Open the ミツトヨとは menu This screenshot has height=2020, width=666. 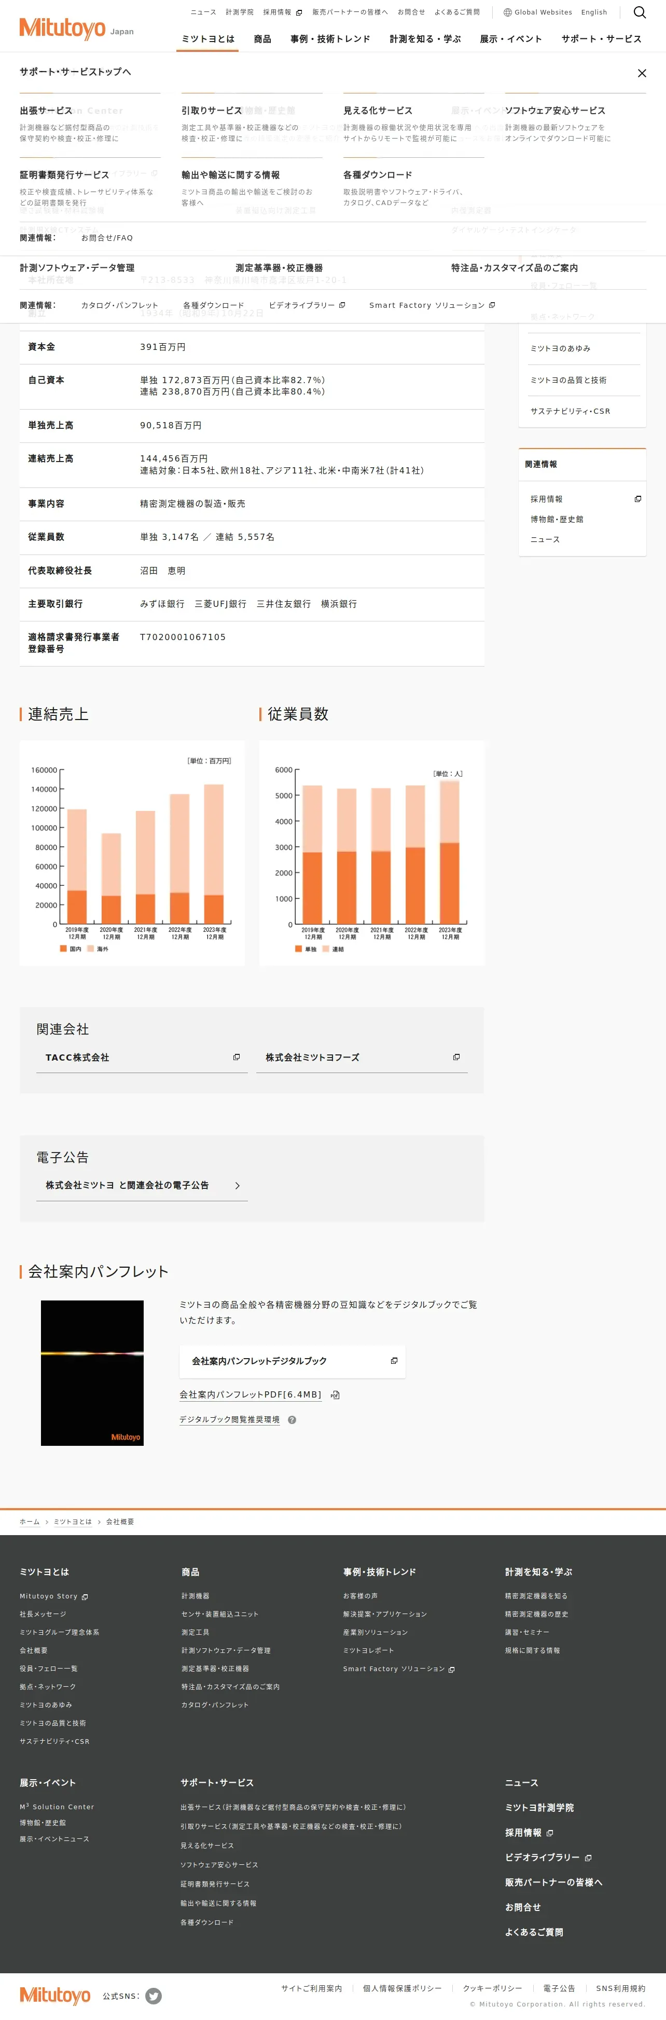207,39
